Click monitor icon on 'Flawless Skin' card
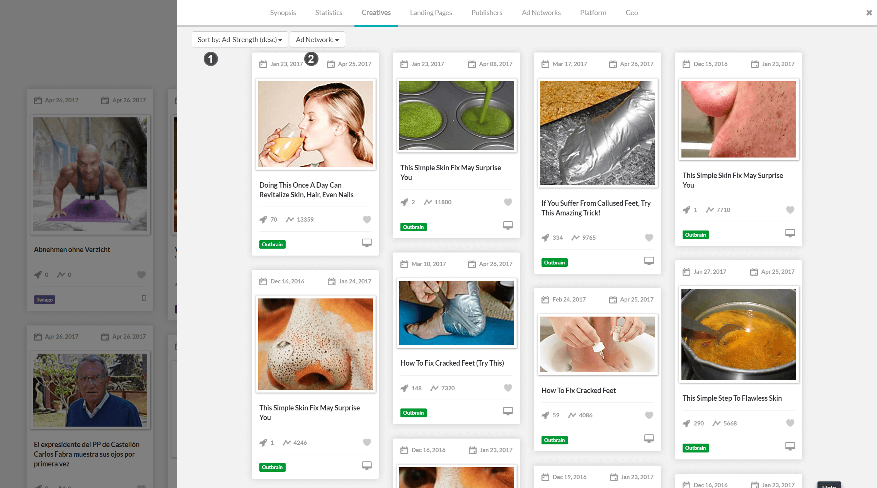Image resolution: width=877 pixels, height=488 pixels. coord(790,446)
